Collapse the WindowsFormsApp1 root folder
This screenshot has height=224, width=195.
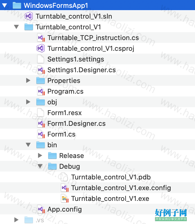pyautogui.click(x=5, y=5)
